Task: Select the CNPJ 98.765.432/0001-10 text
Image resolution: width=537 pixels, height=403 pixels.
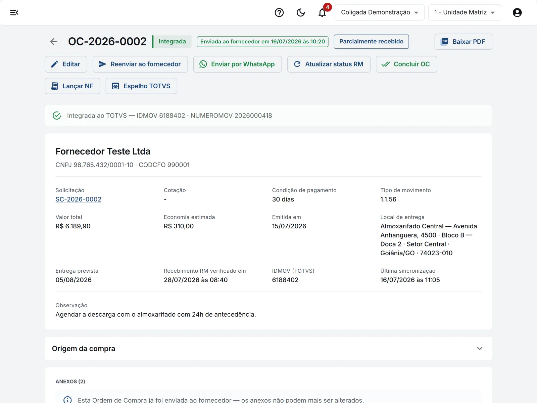Action: click(94, 165)
